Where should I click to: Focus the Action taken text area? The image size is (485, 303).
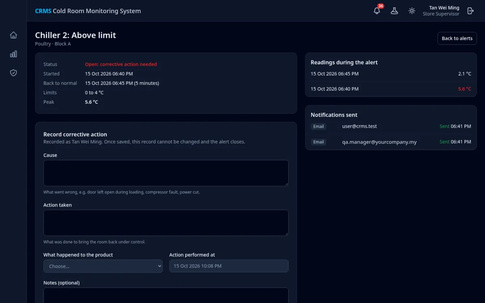(166, 223)
